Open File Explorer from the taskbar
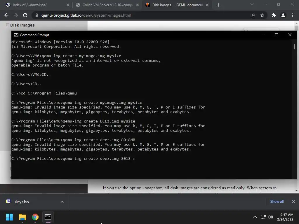299x224 pixels. click(x=22, y=217)
